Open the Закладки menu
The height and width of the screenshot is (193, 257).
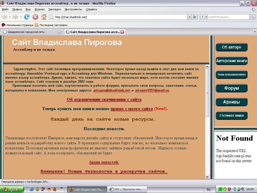54,9
